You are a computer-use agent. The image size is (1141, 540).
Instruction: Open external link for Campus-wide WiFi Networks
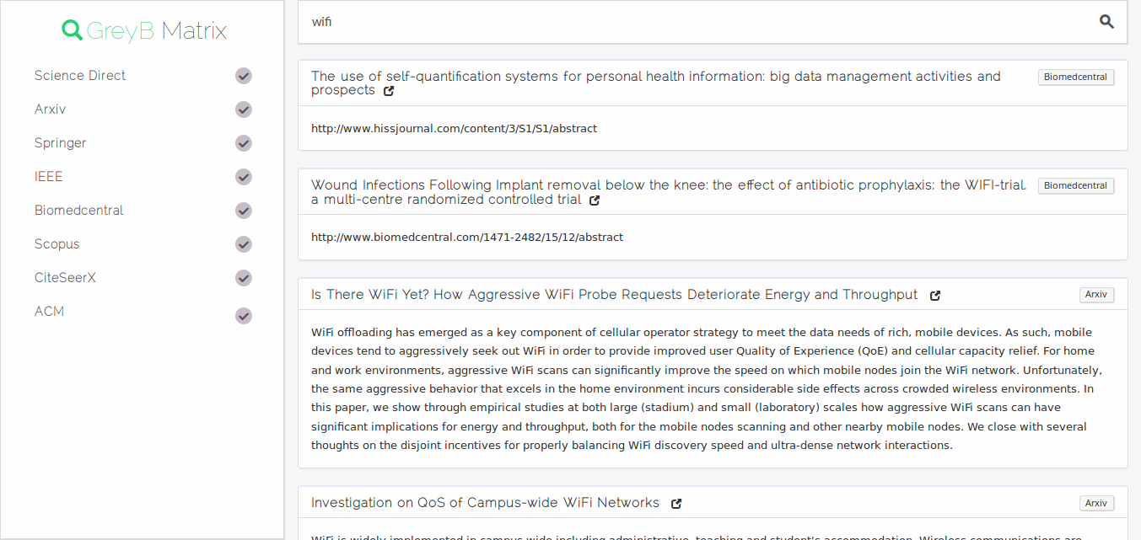pos(676,504)
